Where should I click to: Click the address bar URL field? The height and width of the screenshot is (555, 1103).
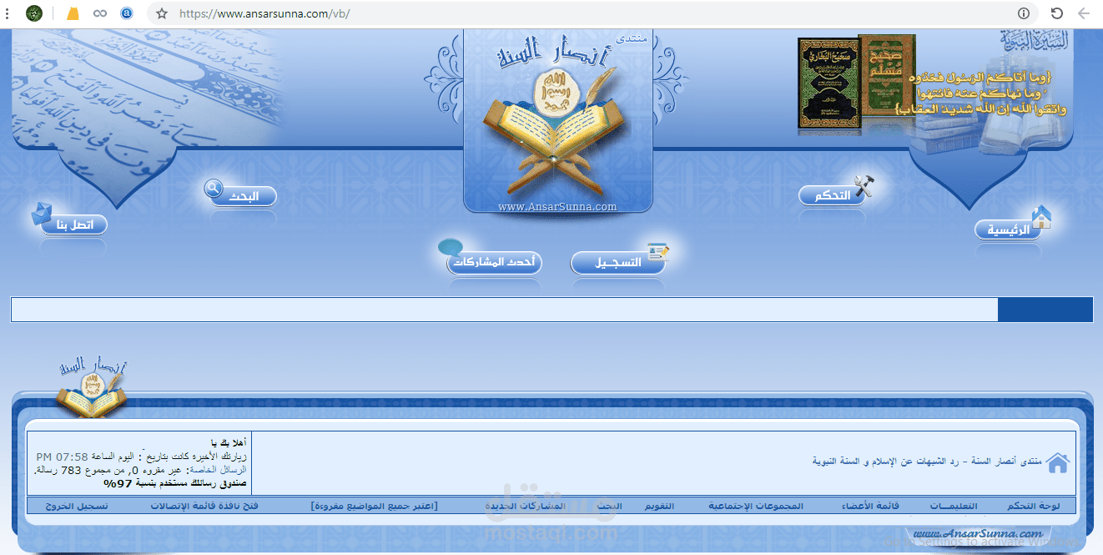592,13
